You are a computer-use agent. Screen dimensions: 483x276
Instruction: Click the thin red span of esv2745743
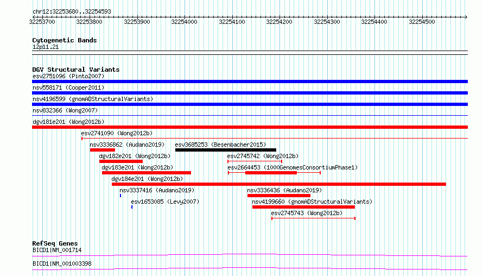coord(314,218)
